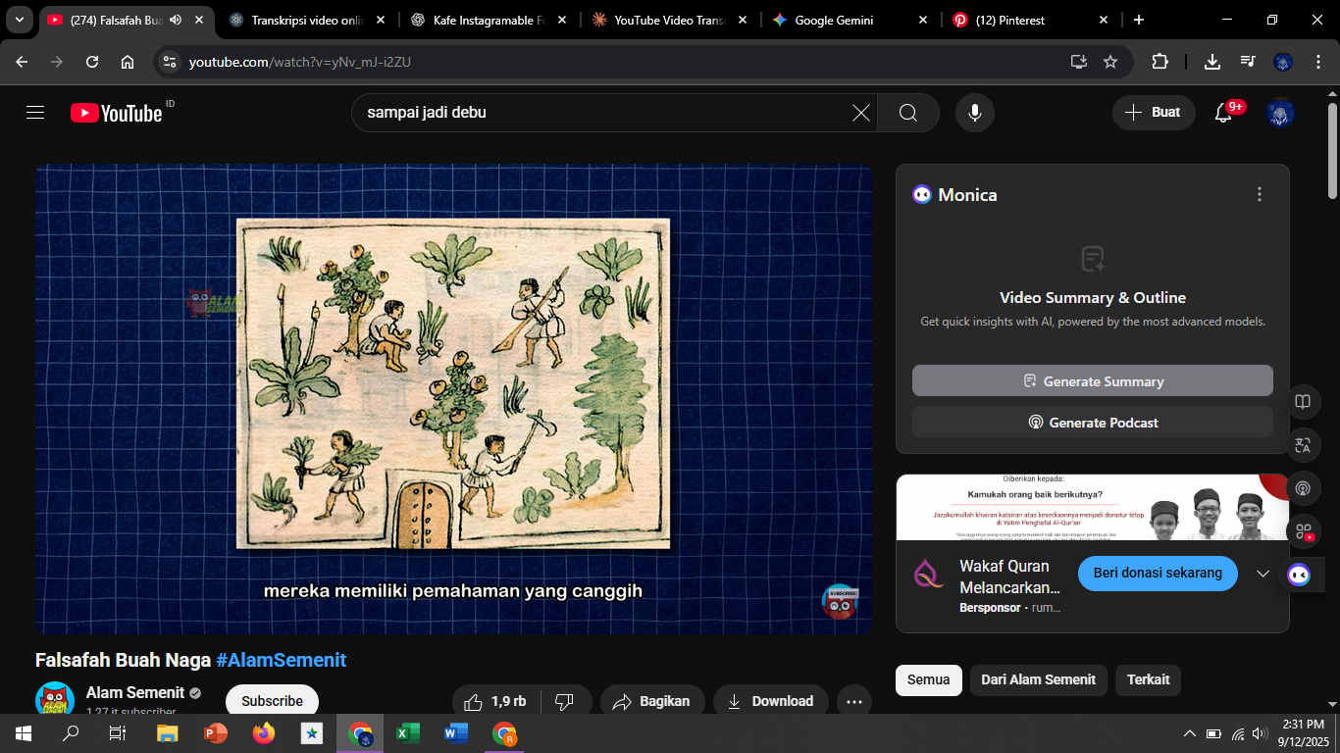1340x753 pixels.
Task: Open Monica panel more options
Action: tap(1260, 195)
